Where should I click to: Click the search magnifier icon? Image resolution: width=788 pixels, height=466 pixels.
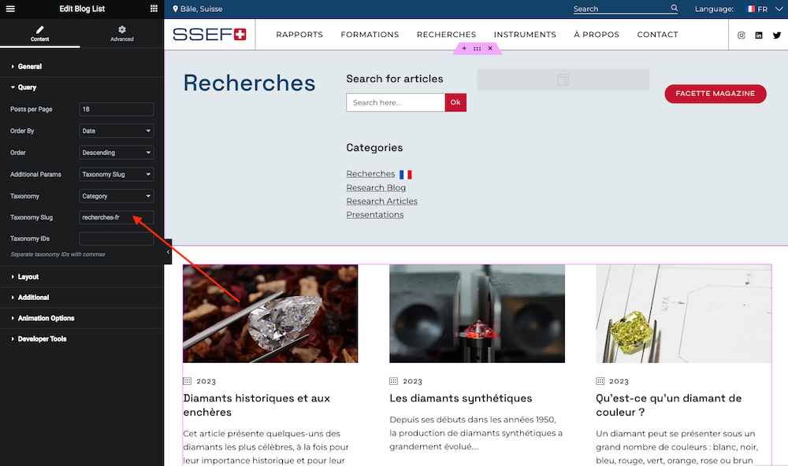675,8
